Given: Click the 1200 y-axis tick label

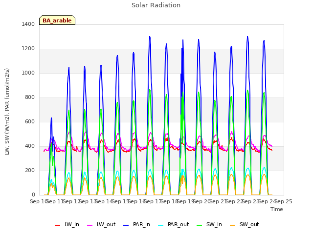Looking at the screenshot, I should click(x=28, y=49).
